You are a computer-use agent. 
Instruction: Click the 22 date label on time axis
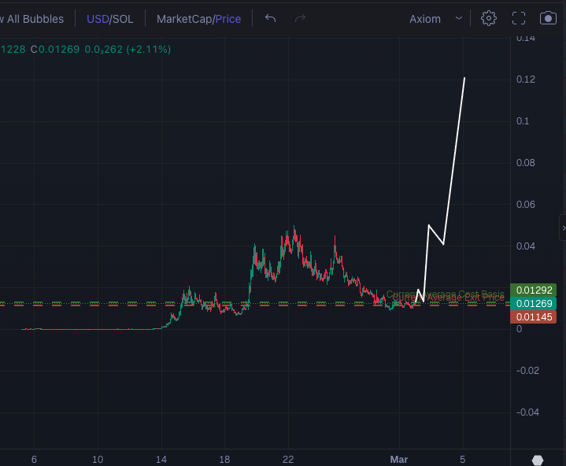(x=288, y=460)
